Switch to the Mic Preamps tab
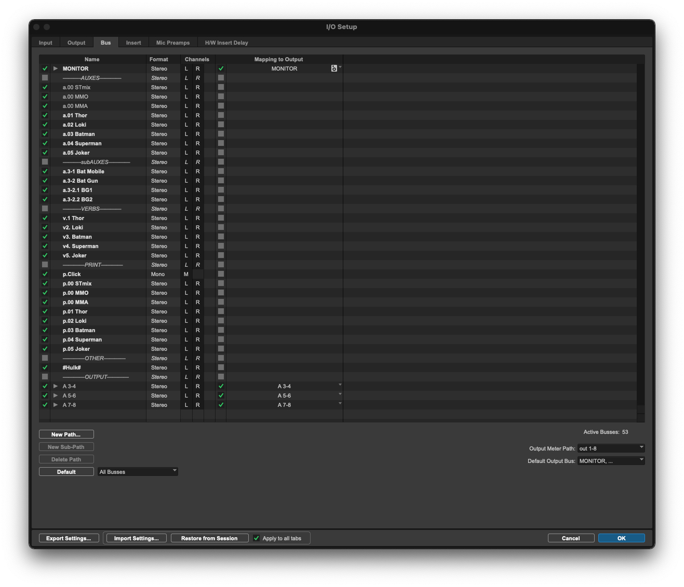684x587 pixels. [173, 43]
